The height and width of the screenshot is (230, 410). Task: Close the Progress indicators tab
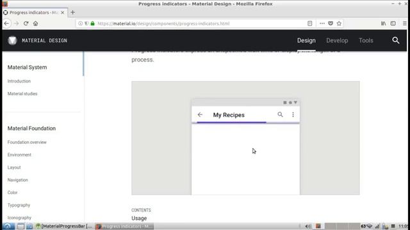(63, 13)
